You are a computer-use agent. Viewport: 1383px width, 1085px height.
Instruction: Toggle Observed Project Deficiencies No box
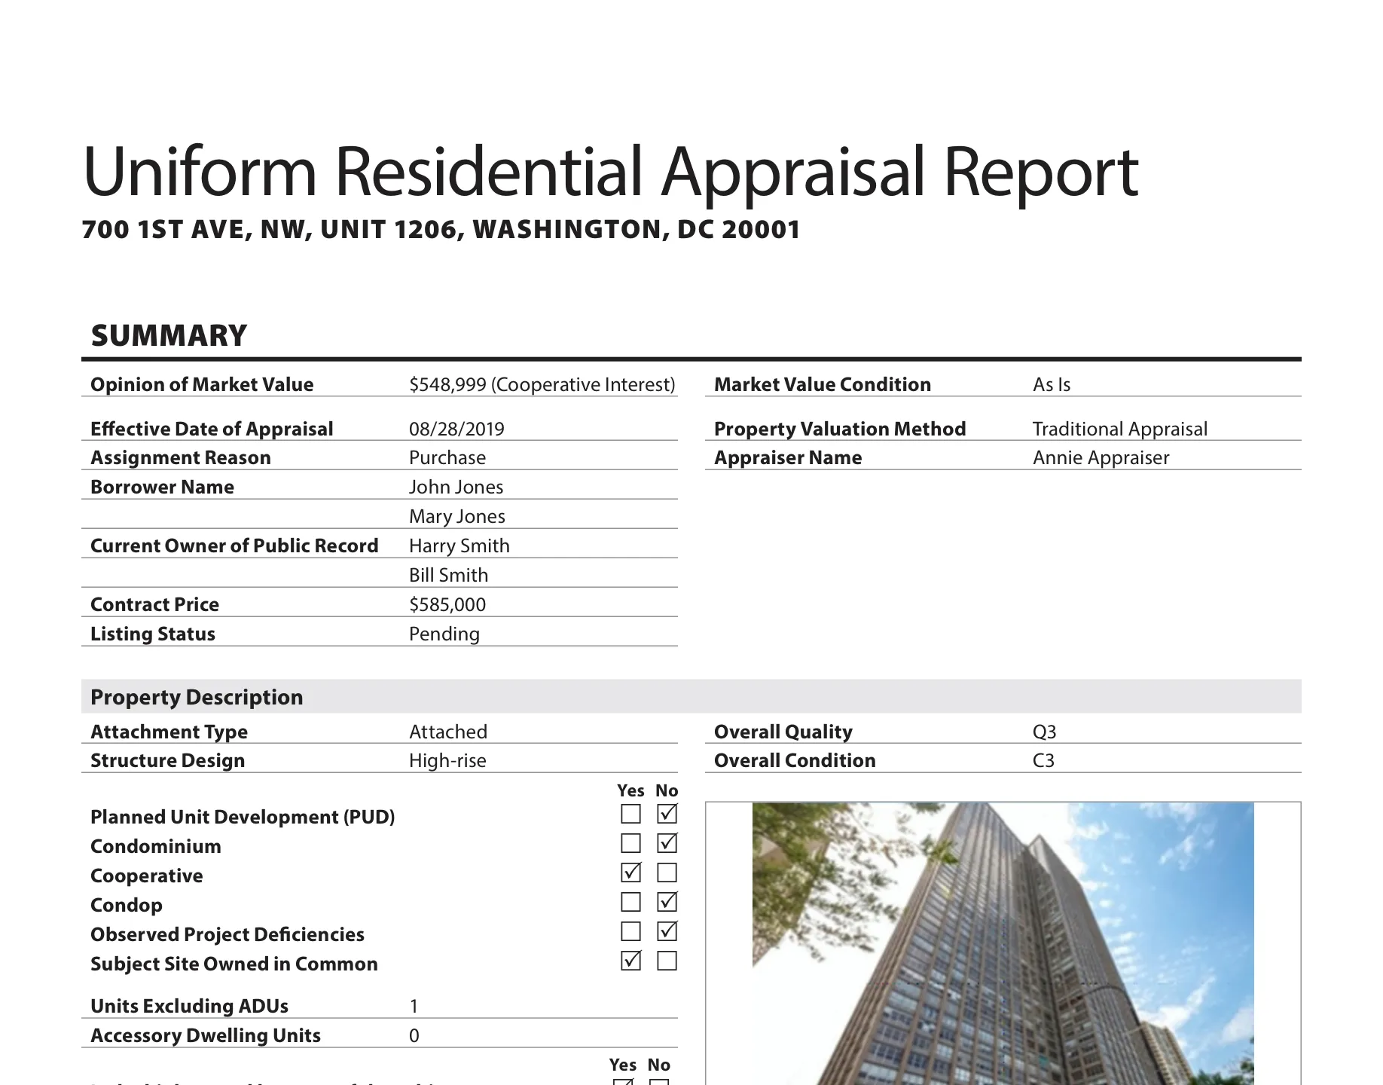(x=667, y=932)
